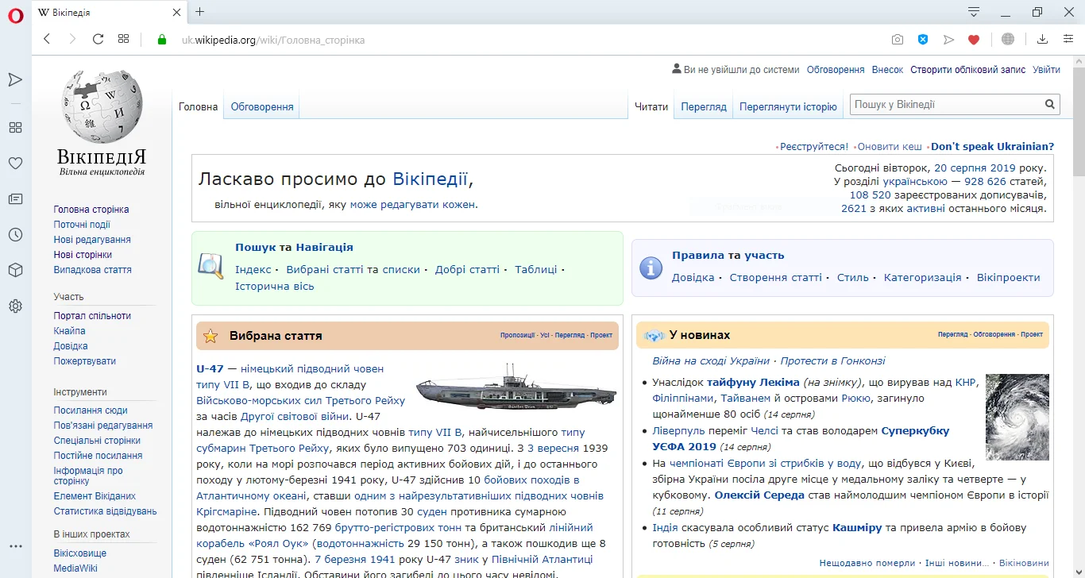Open Opera menu logo button
Viewport: 1085px width, 578px height.
[15, 16]
